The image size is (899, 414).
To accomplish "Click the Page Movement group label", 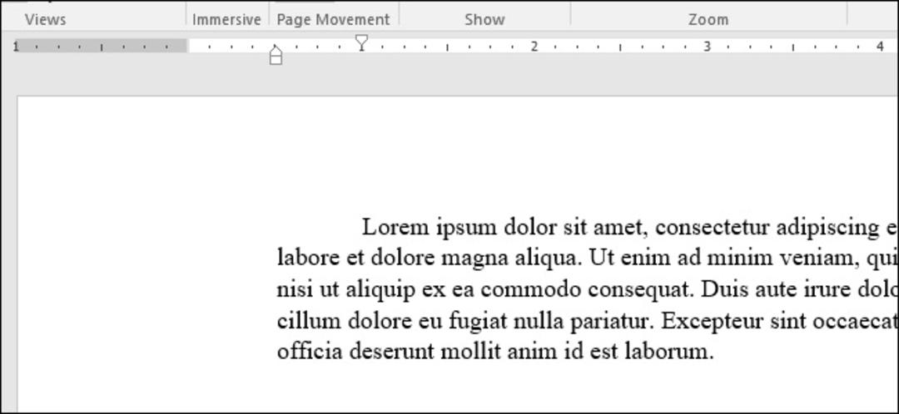I will [x=333, y=19].
